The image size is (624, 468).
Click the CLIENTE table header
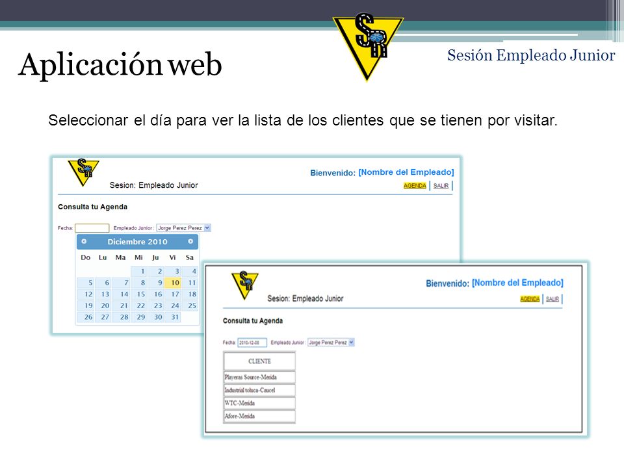tap(259, 361)
